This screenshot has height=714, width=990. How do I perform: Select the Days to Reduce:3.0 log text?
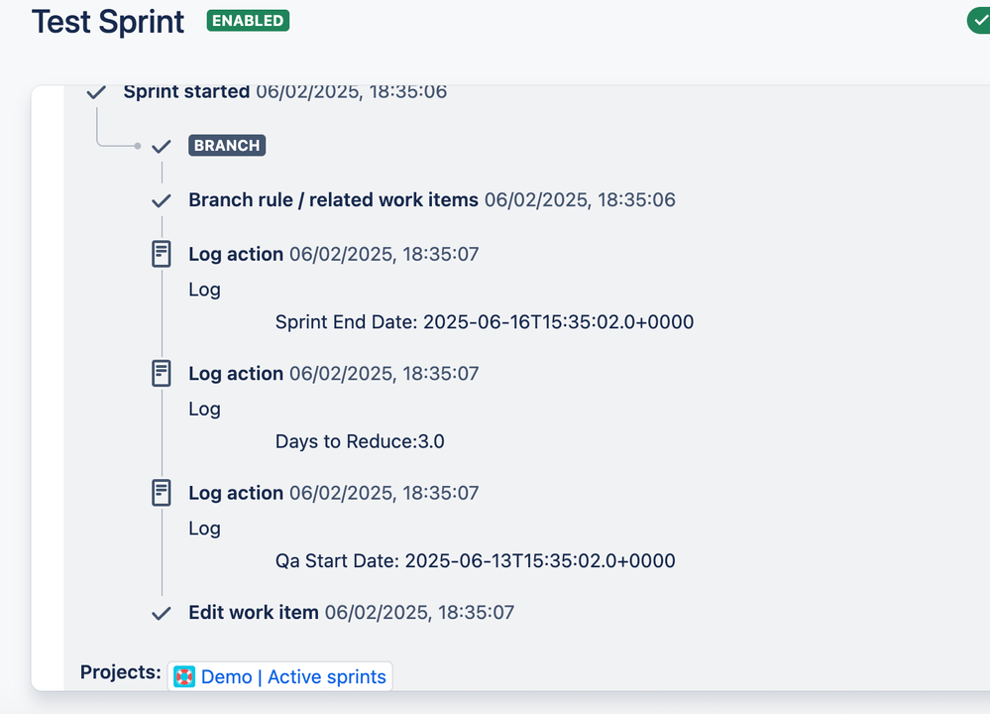pyautogui.click(x=360, y=441)
